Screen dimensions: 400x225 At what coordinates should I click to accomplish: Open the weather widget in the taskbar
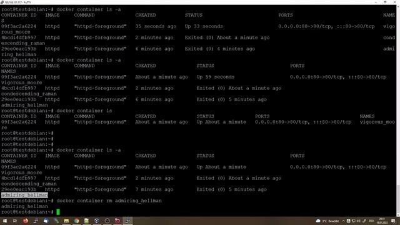327,221
